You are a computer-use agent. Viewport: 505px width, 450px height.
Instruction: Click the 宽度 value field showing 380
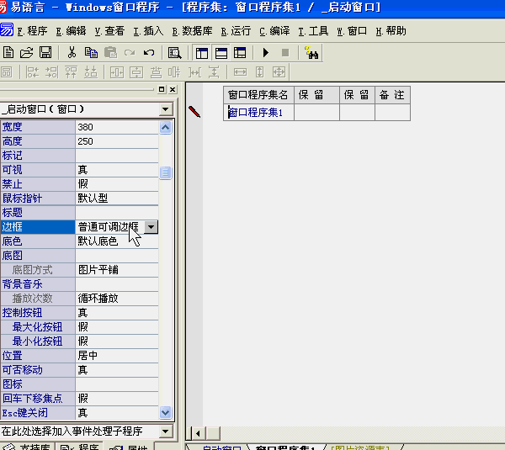(116, 127)
